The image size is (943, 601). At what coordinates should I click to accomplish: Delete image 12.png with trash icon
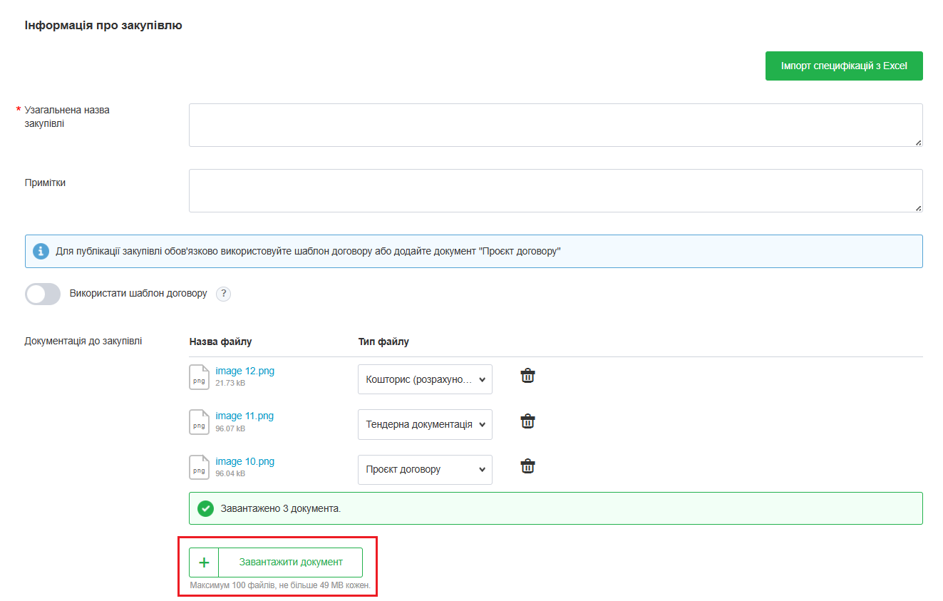(527, 376)
